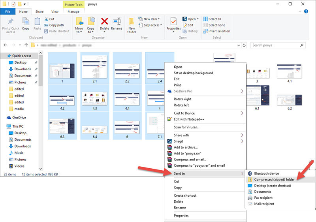Click the Paste clipboard icon
This screenshot has width=316, height=222.
[37, 22]
